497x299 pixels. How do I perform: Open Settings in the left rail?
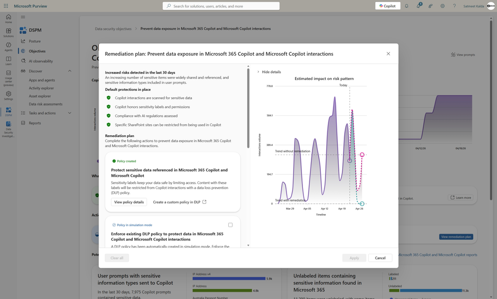(x=8, y=95)
